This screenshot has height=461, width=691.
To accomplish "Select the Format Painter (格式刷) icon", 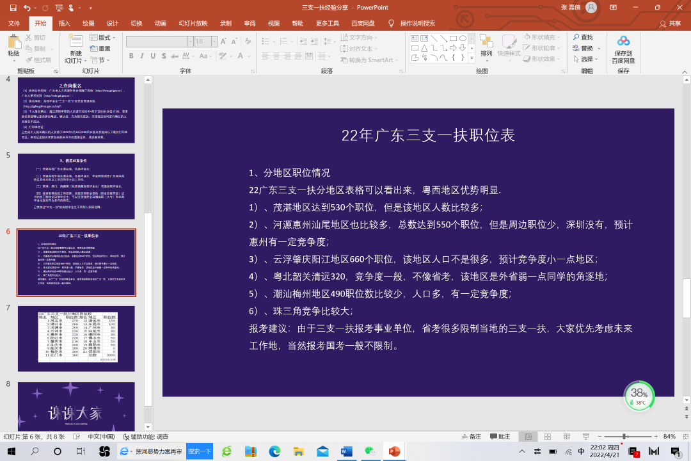I will (x=29, y=59).
